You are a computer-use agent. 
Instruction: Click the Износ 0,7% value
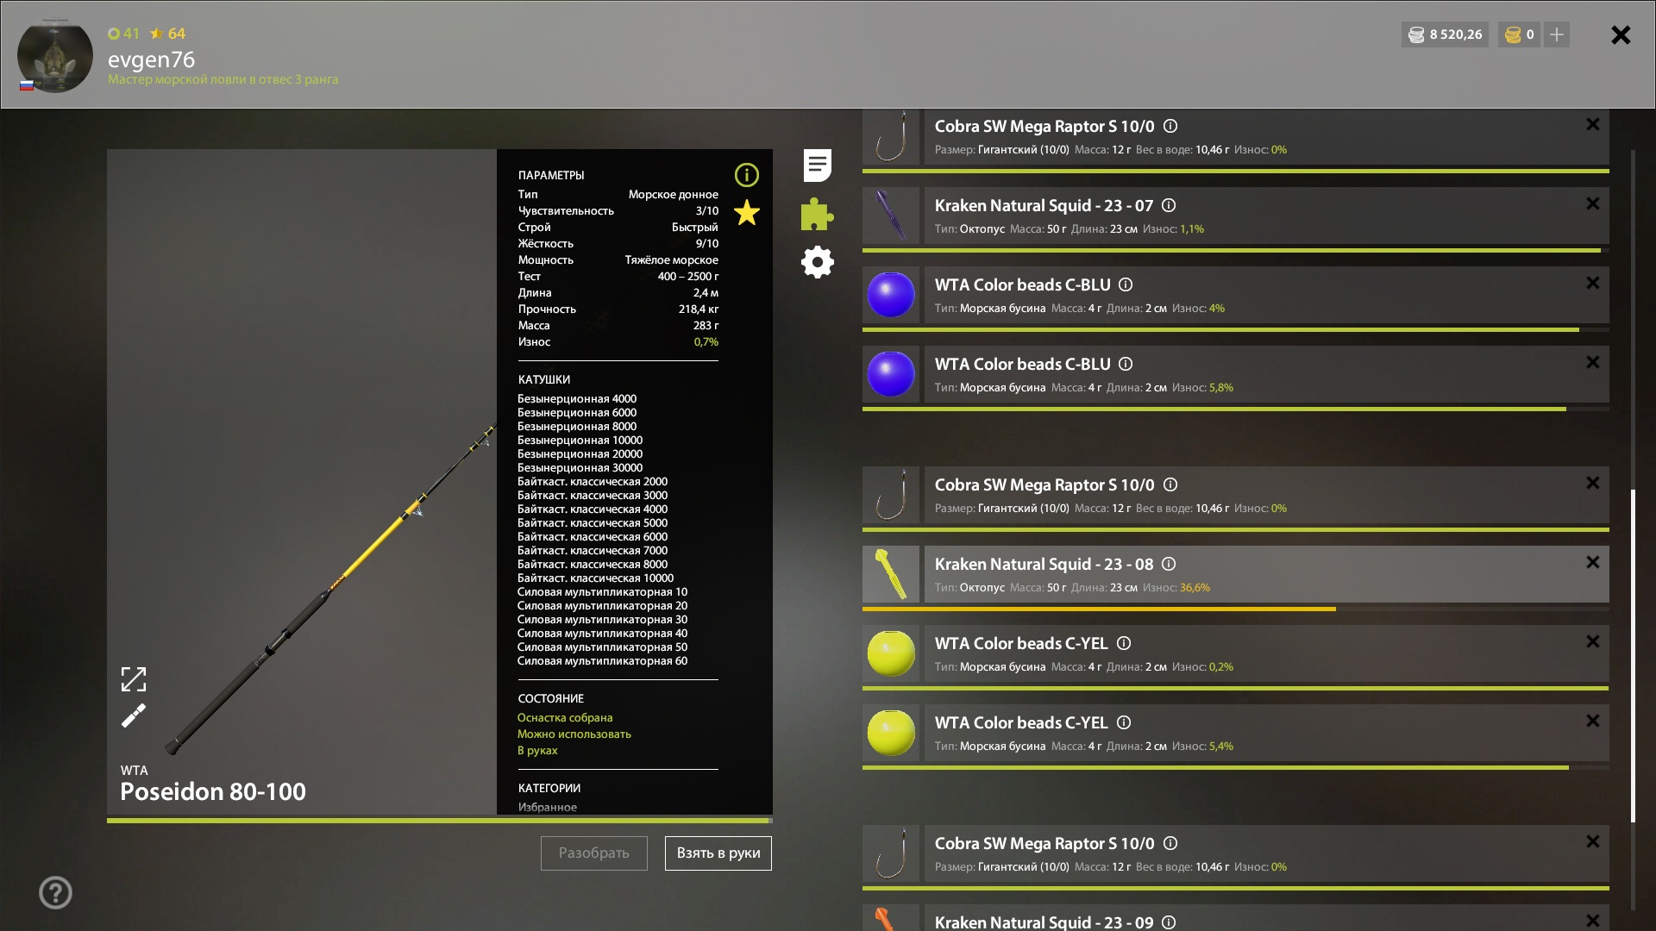click(706, 342)
